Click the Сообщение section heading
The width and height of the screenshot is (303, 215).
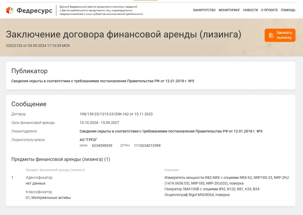pos(29,104)
